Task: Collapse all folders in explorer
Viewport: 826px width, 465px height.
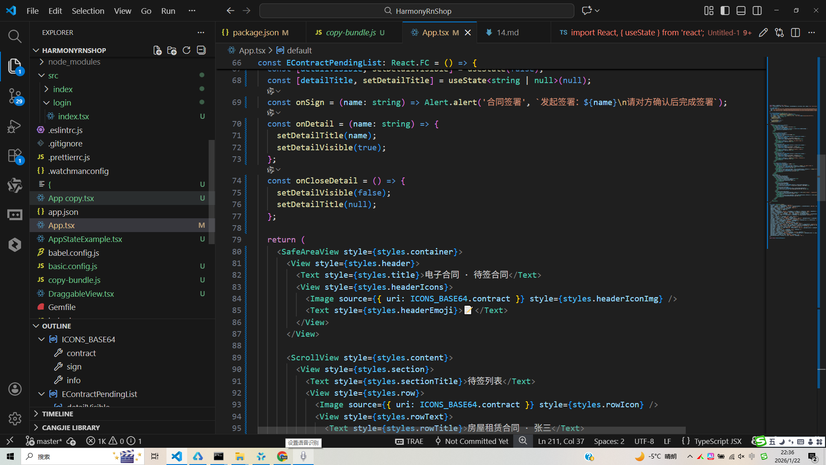Action: [201, 50]
